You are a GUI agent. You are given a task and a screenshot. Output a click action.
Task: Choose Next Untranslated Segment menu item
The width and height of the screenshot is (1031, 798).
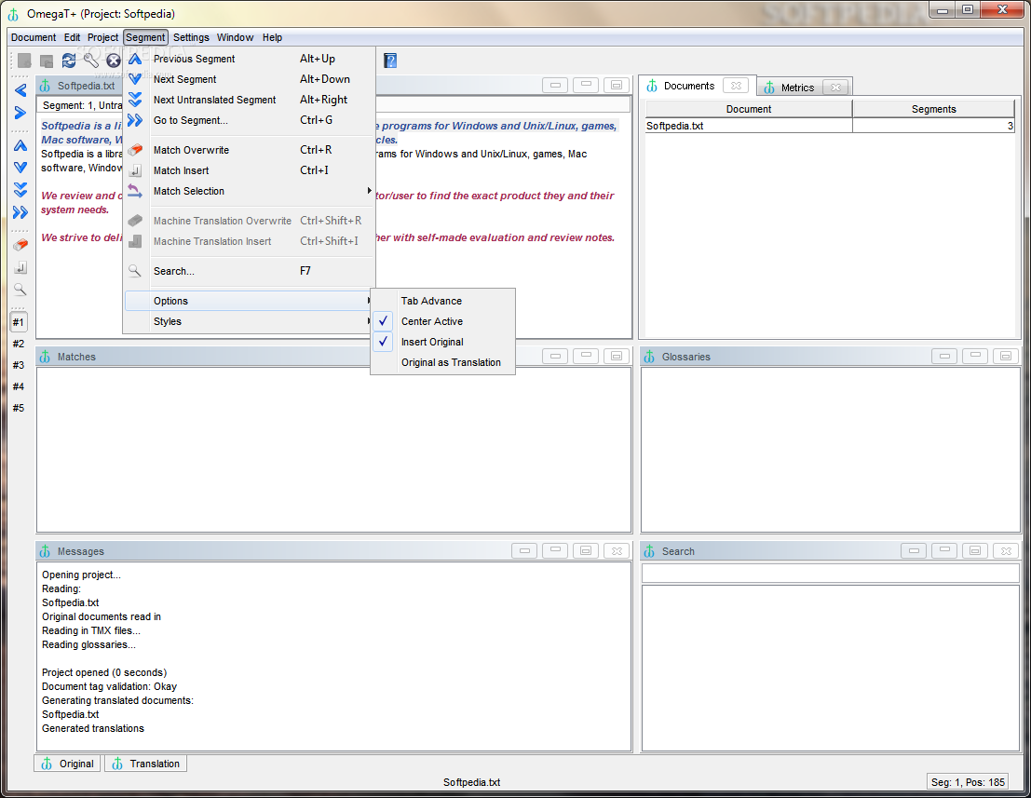tap(250, 100)
